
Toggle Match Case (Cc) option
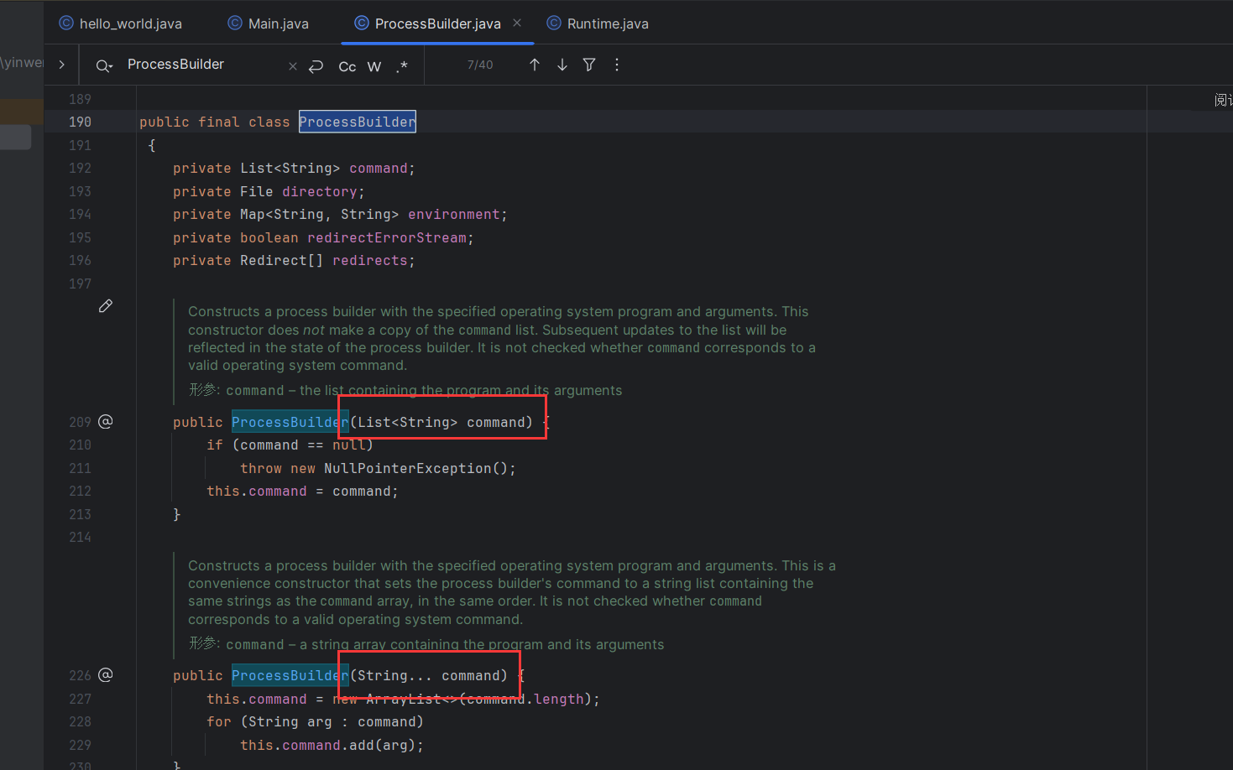point(347,66)
